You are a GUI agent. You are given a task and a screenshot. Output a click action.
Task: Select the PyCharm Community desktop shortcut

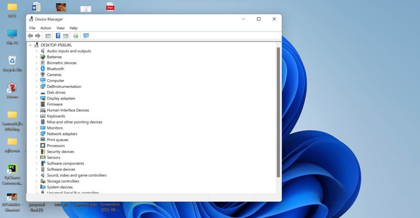click(12, 174)
